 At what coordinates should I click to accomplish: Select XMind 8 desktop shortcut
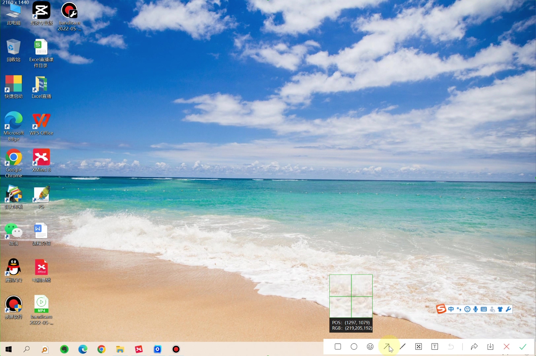(x=41, y=161)
